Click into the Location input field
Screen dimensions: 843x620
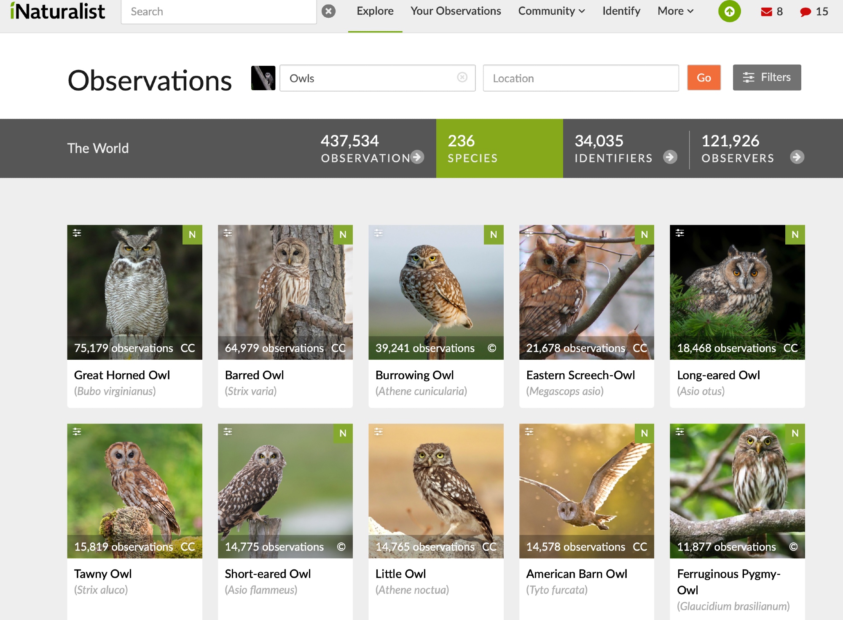tap(580, 78)
